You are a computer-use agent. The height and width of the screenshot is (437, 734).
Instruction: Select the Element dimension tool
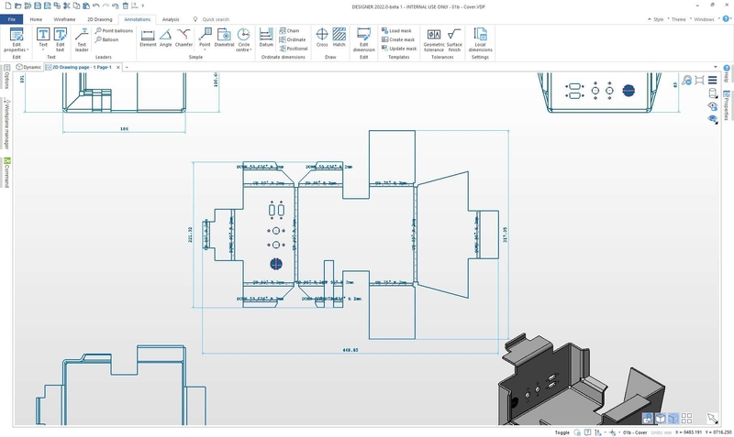[x=148, y=38]
